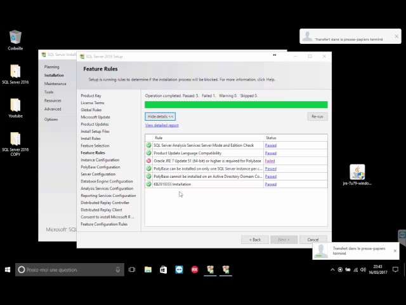Open File Explorer from the taskbar

click(148, 269)
